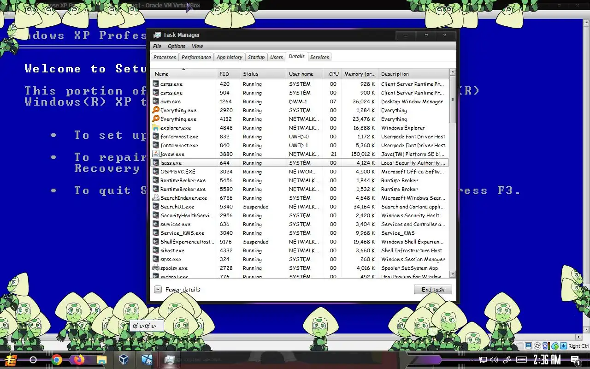Open Cortana circle on the taskbar
The height and width of the screenshot is (369, 590).
tap(33, 360)
